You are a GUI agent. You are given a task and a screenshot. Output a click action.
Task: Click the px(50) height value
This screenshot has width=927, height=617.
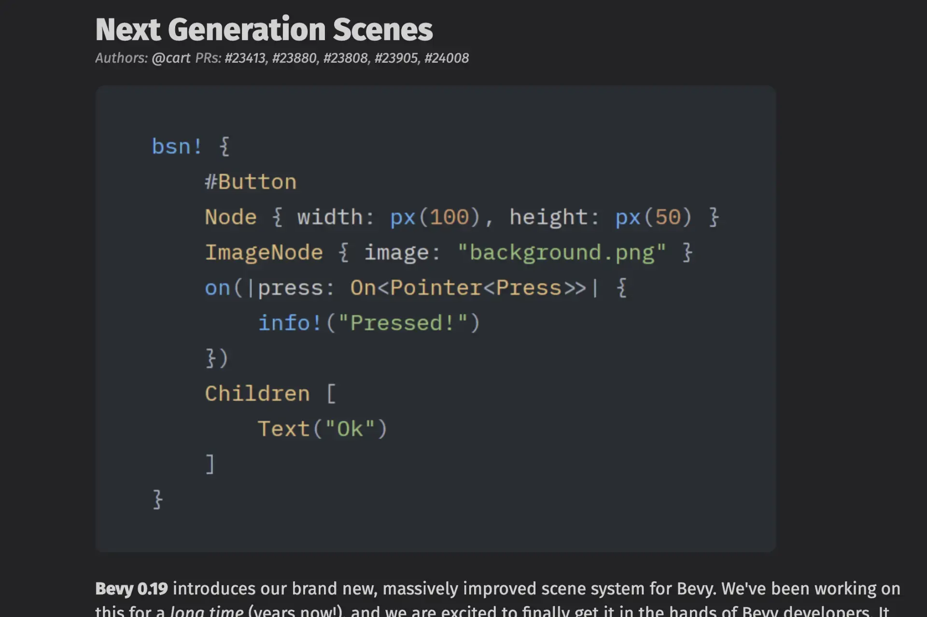pyautogui.click(x=653, y=217)
